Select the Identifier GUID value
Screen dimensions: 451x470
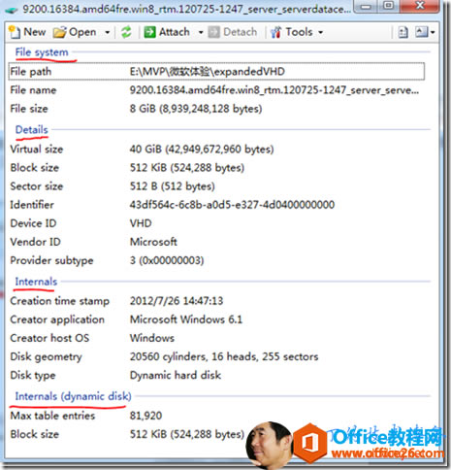(232, 205)
